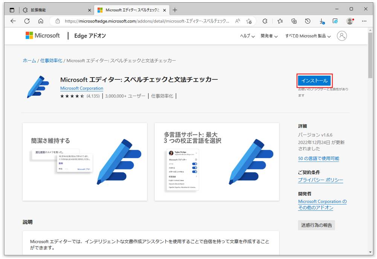Expand すべての Microsoft 製品 dropdown
Screen dimensions: 377x259
(308, 36)
